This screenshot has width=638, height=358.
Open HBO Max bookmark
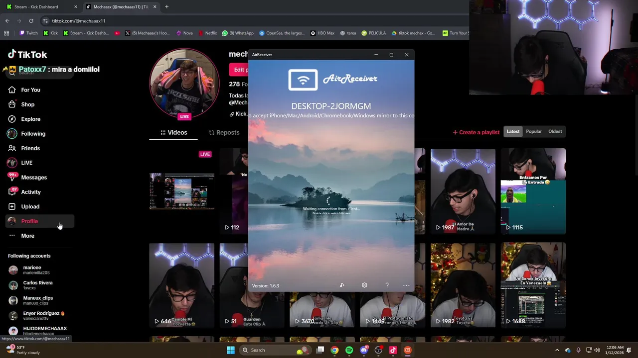(x=322, y=33)
